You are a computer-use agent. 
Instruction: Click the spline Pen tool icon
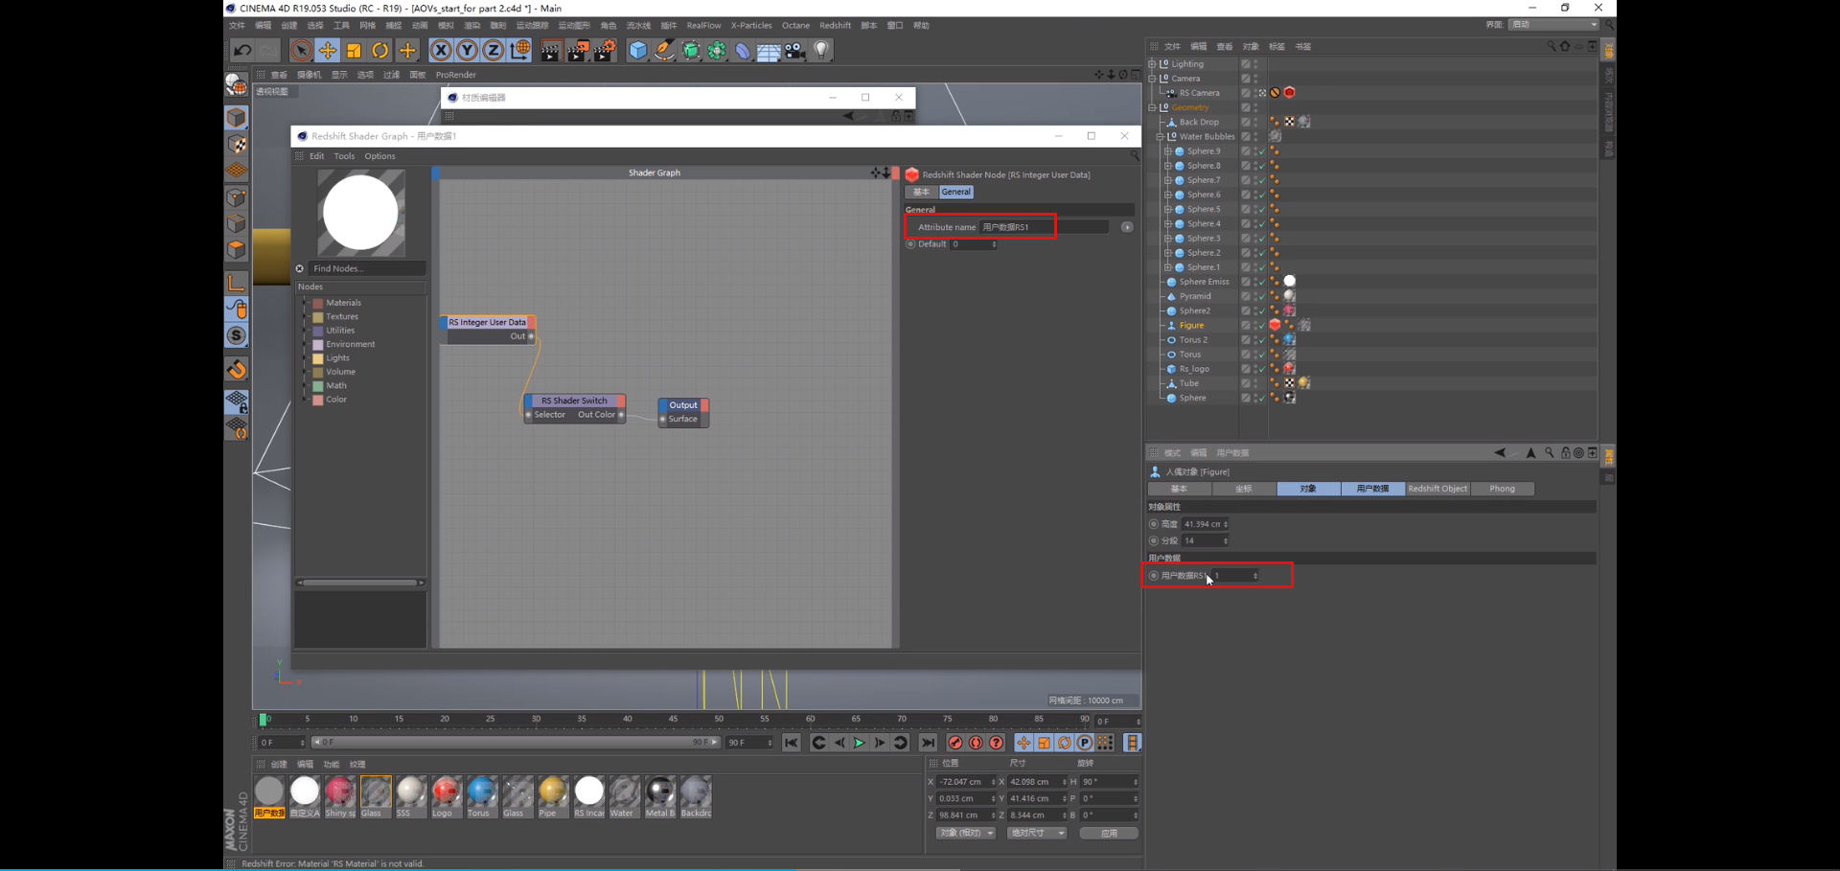click(664, 51)
